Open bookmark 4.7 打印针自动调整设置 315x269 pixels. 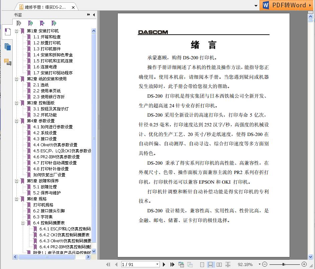click(x=55, y=163)
